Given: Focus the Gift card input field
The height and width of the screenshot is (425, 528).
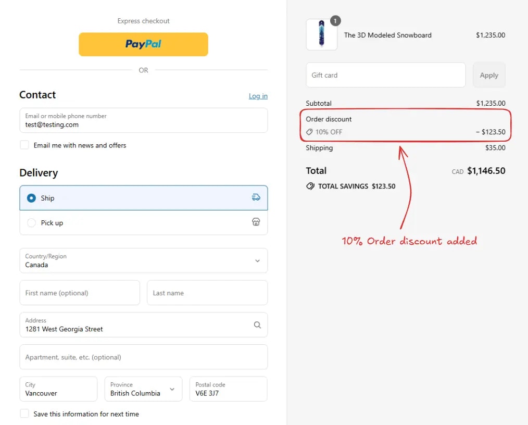Looking at the screenshot, I should click(386, 75).
